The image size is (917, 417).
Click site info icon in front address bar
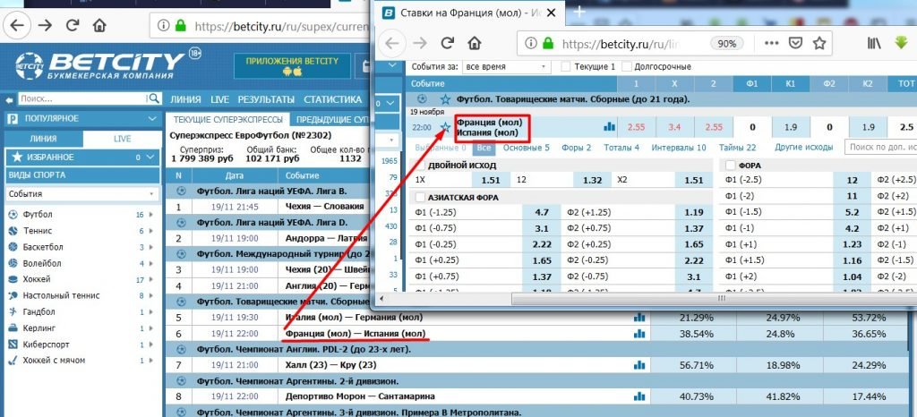530,43
